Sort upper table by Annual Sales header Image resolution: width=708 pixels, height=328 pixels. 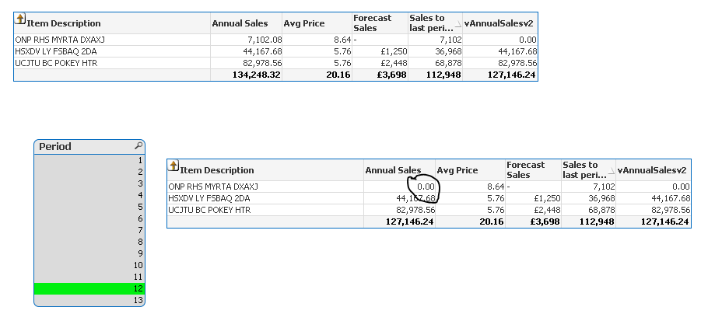point(240,23)
